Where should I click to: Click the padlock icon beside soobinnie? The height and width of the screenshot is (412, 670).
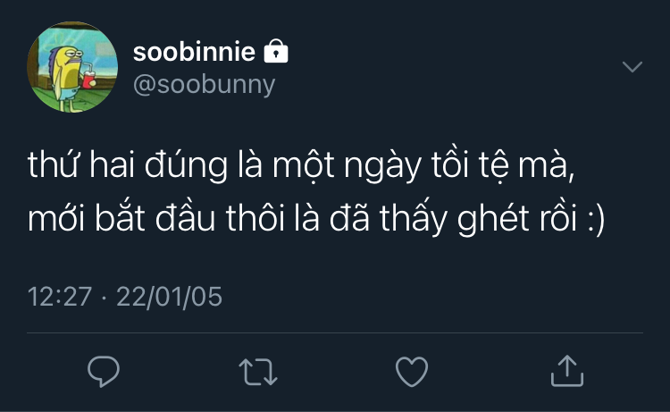(x=276, y=51)
